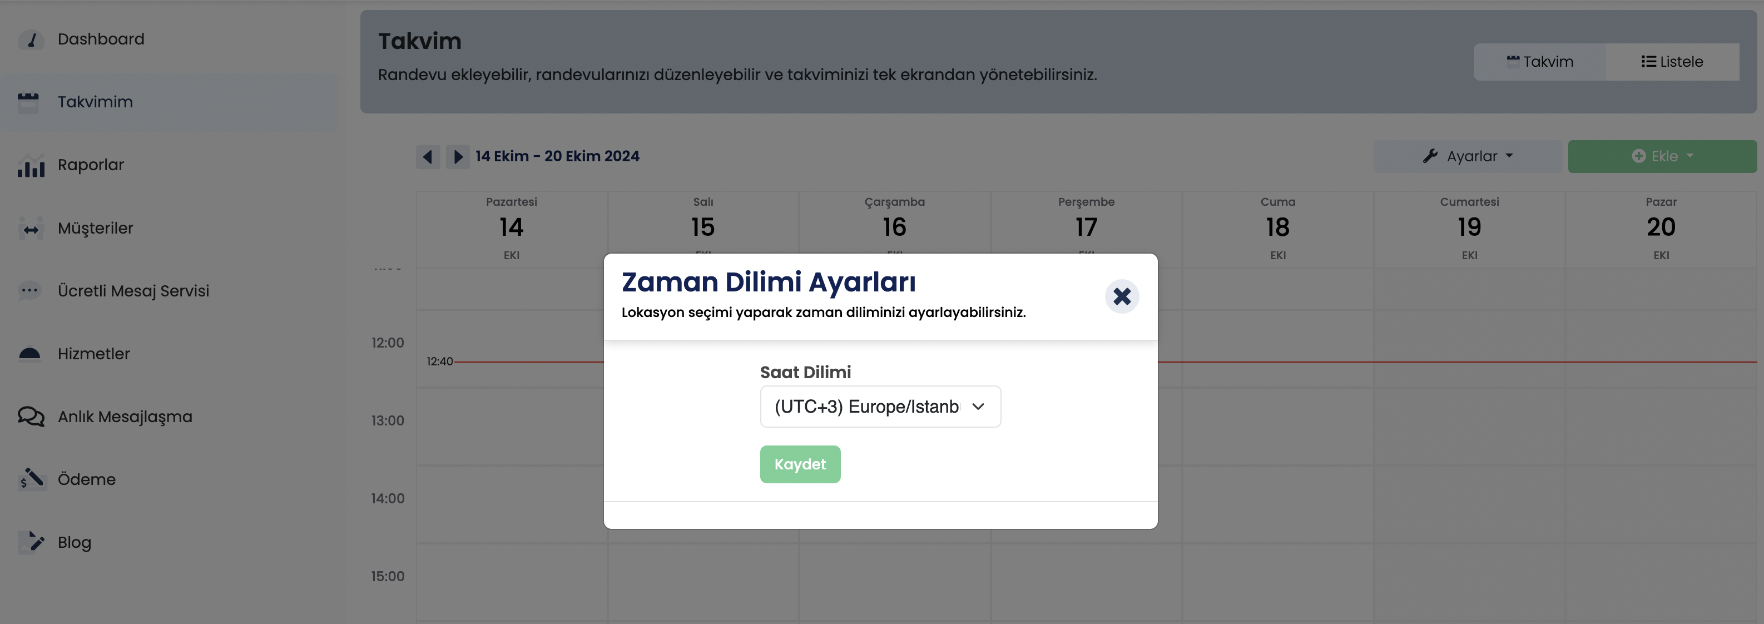The image size is (1764, 624).
Task: Select Pazar 20 day header
Action: [1661, 229]
